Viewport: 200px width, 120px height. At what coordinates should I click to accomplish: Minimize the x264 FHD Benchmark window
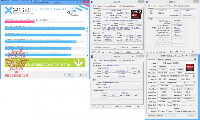[x=77, y=2]
